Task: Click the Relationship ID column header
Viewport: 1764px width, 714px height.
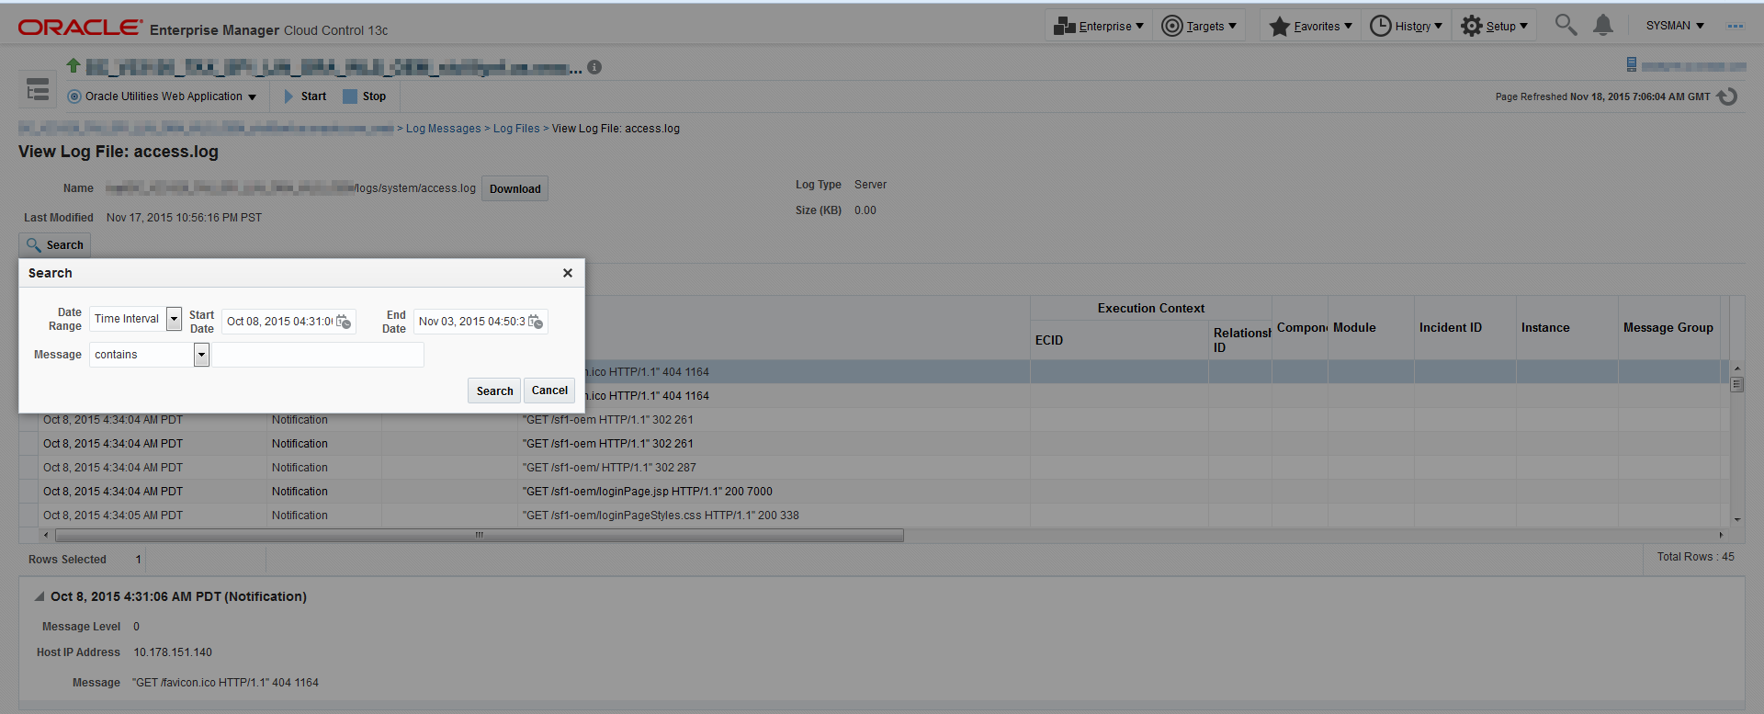Action: tap(1240, 340)
